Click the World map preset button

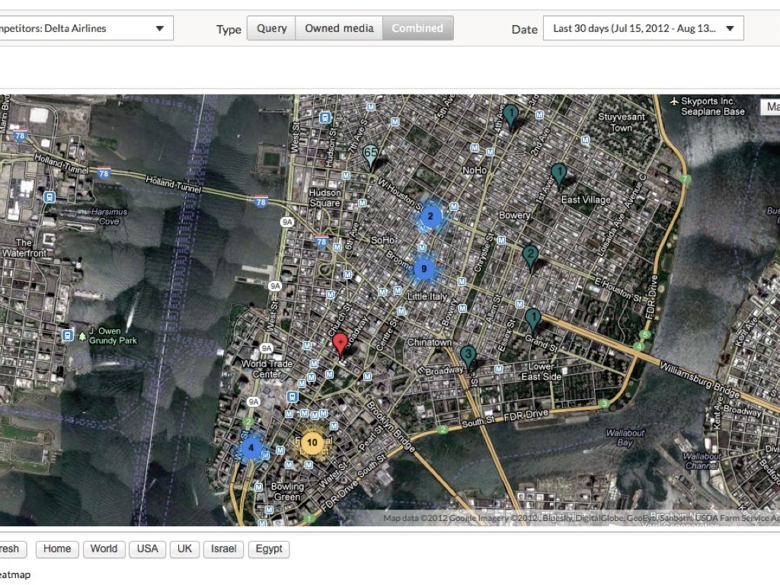coord(104,548)
